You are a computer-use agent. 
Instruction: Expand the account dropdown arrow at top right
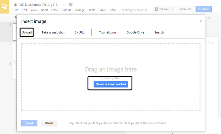(x=214, y=3)
